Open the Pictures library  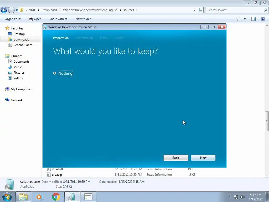click(19, 73)
